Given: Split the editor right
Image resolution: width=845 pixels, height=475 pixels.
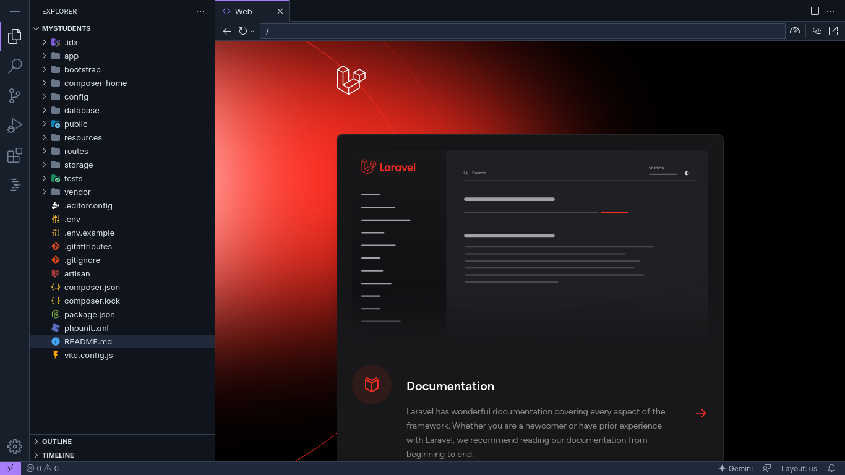Looking at the screenshot, I should coord(815,11).
